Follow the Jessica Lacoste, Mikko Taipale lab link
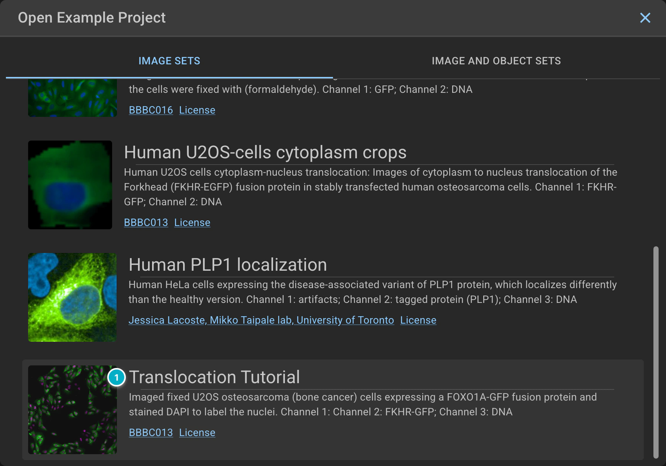The image size is (666, 466). pos(261,320)
